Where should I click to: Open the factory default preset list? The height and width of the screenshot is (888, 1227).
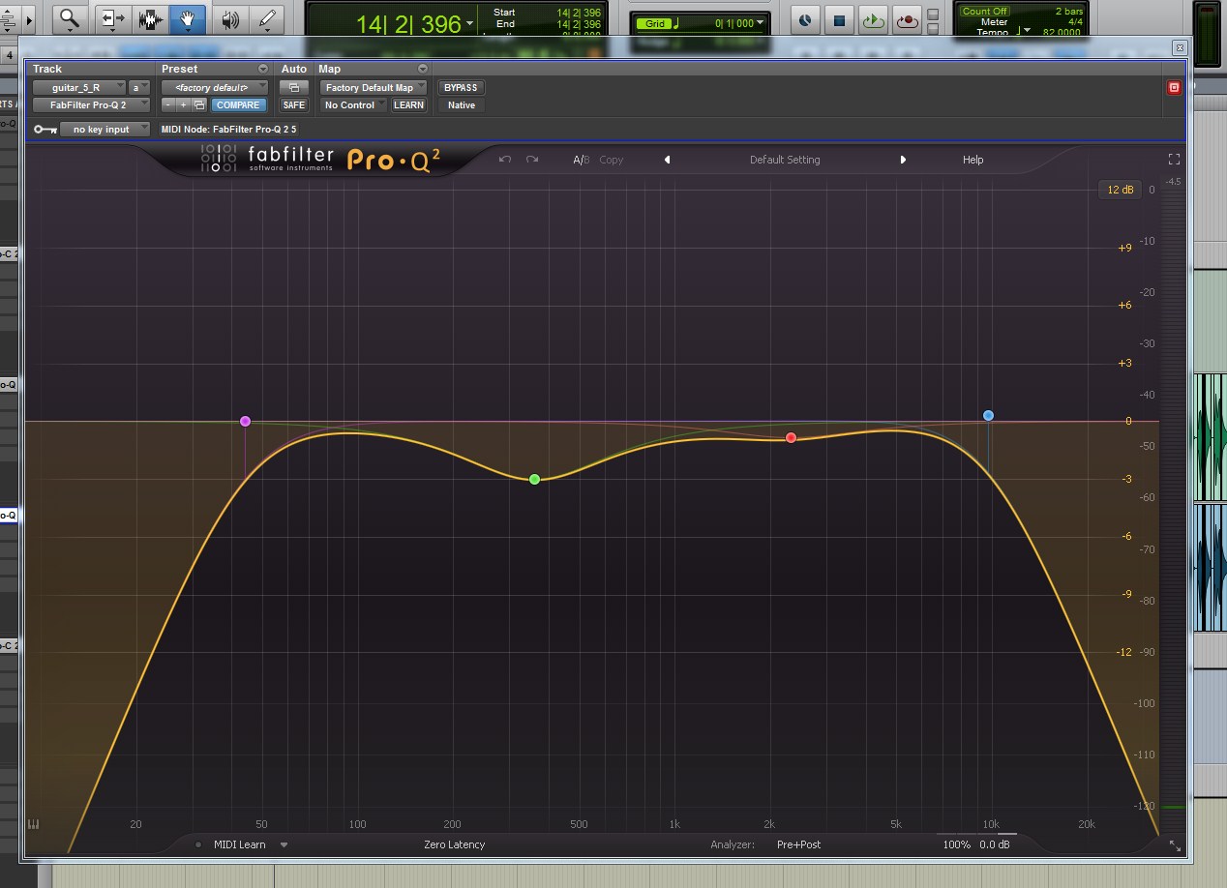pos(215,87)
